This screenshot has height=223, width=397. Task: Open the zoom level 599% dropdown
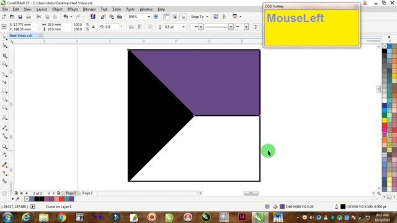(149, 17)
